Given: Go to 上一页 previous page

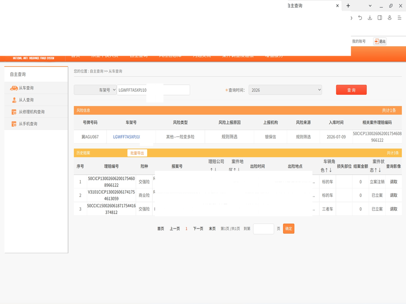Looking at the screenshot, I should (x=175, y=229).
